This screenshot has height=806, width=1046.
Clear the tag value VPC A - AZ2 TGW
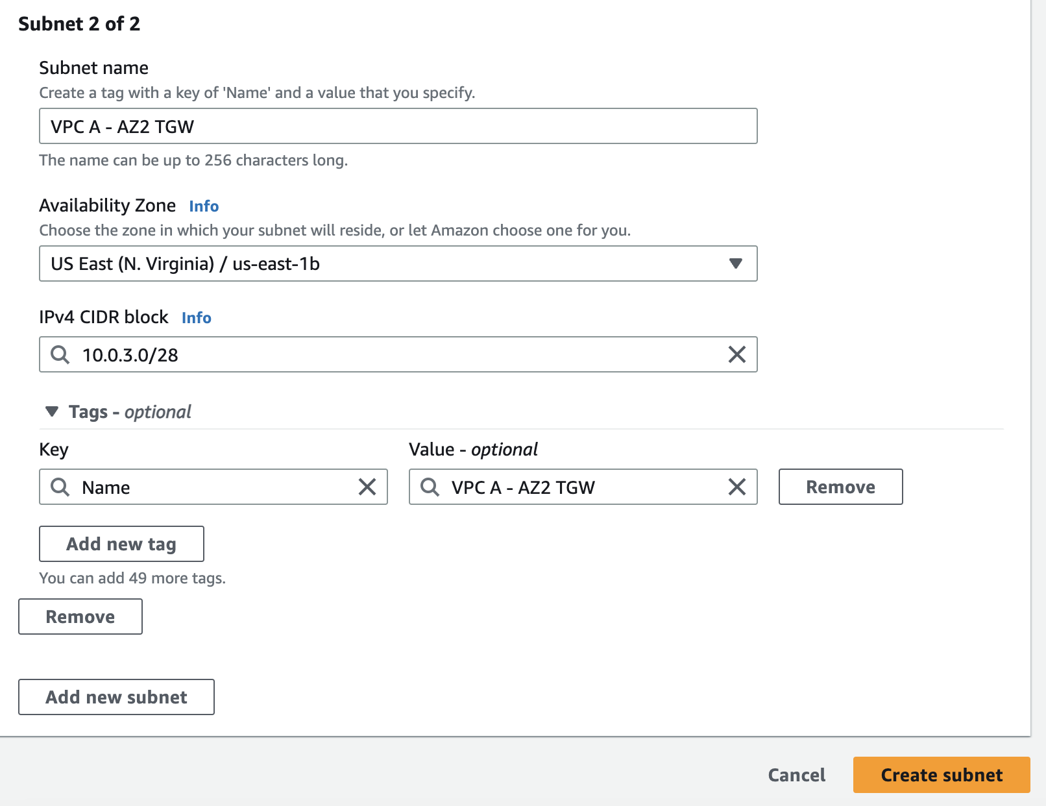coord(736,487)
